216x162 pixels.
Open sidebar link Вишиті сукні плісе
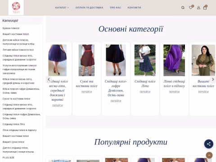(x=13, y=142)
